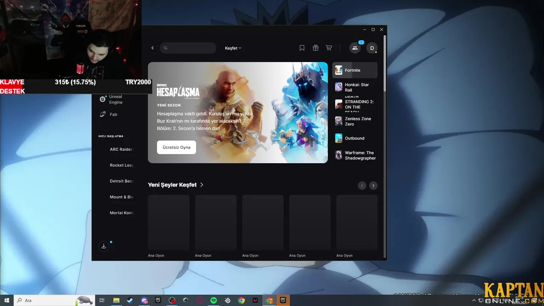Open the wishlist bookmark icon
This screenshot has height=306, width=544.
coord(302,48)
